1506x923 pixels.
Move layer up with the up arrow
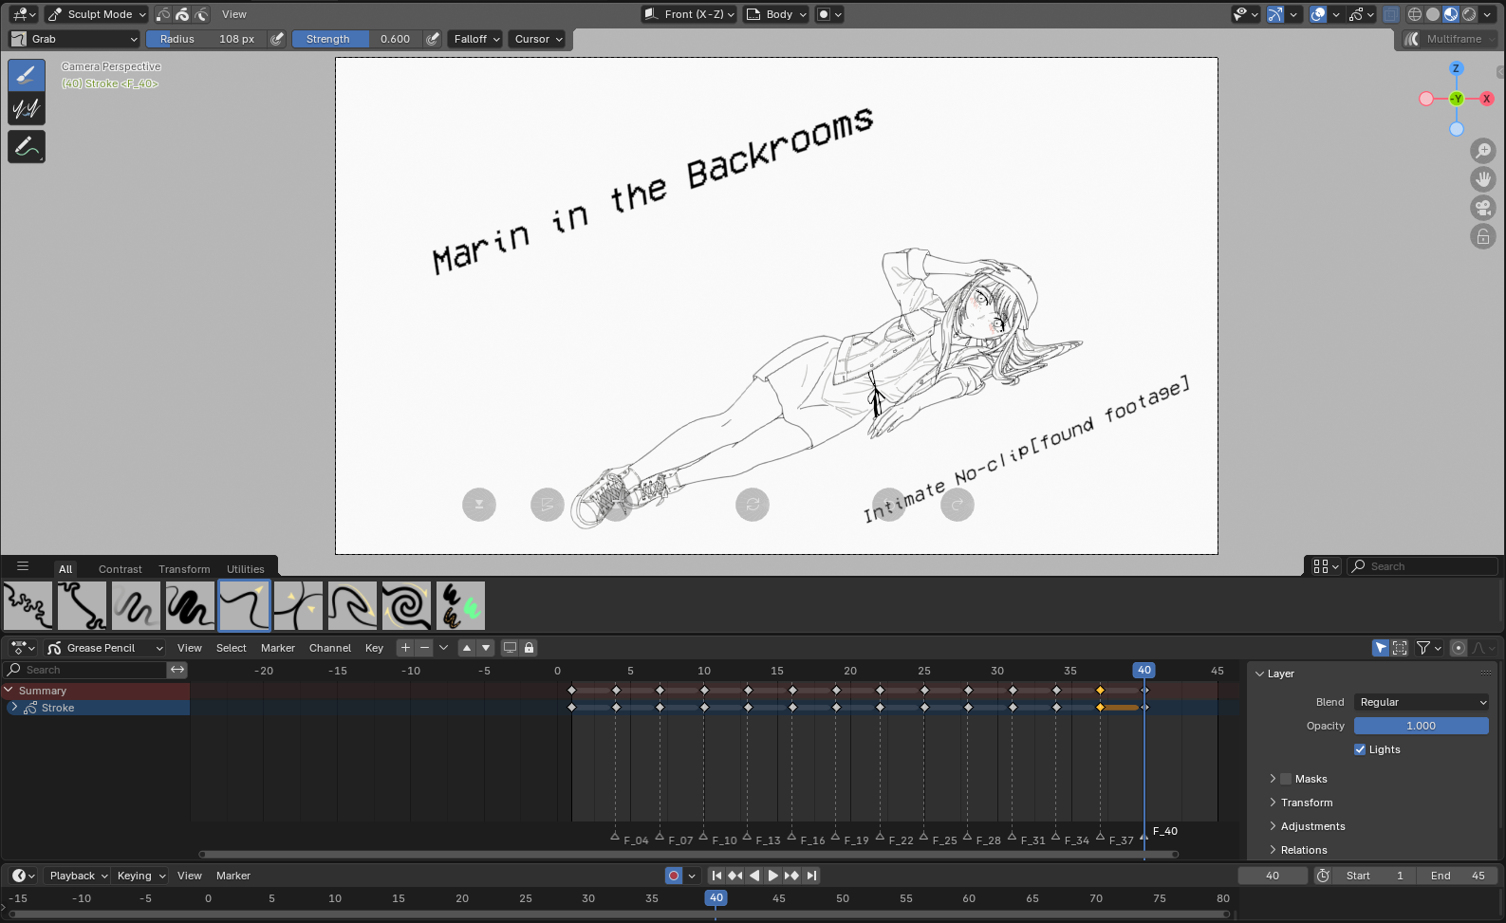pyautogui.click(x=467, y=648)
